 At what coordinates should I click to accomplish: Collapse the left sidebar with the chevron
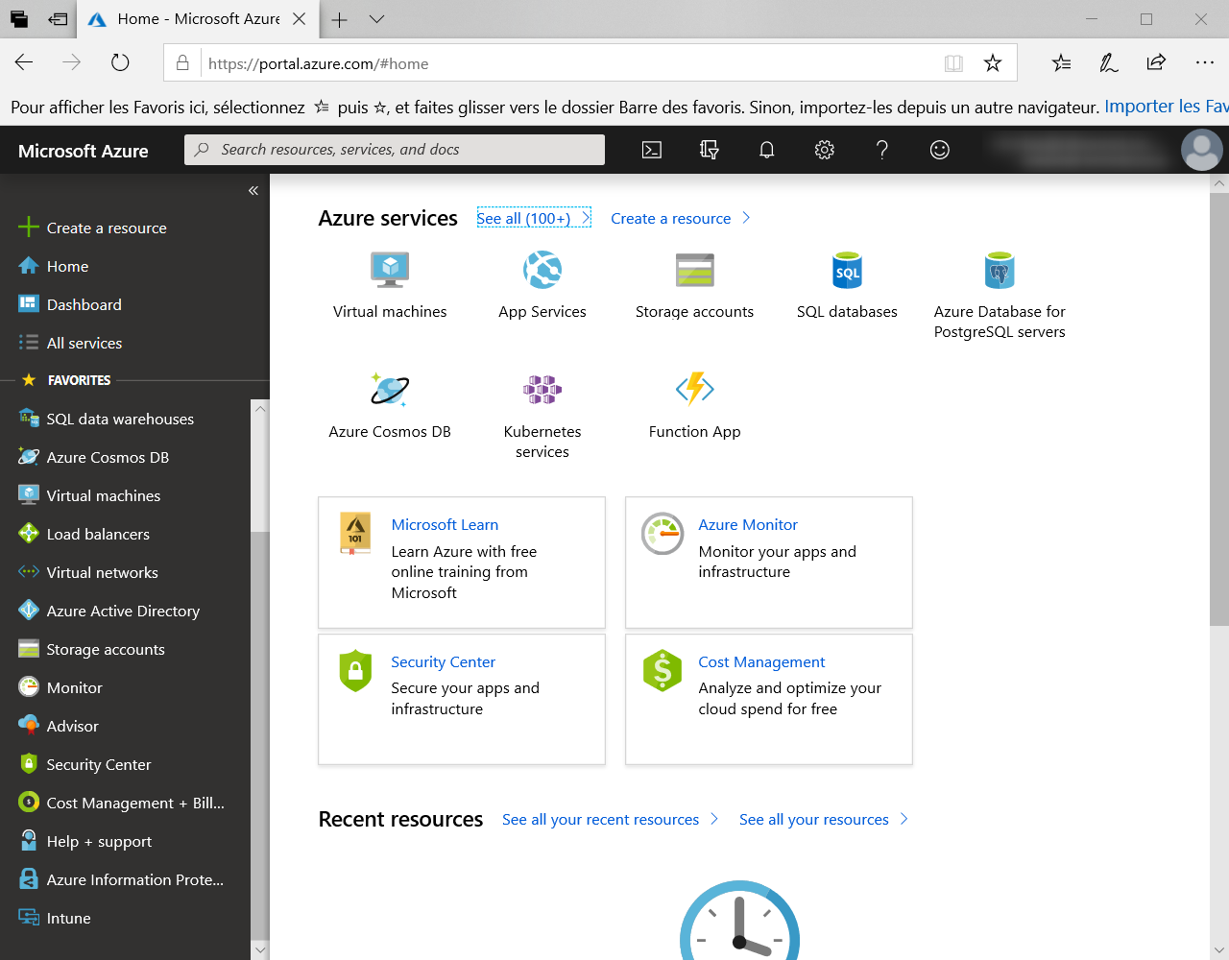point(253,191)
